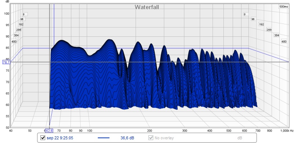Click the dB unit label in legend
The image size is (294, 143).
coord(240,138)
